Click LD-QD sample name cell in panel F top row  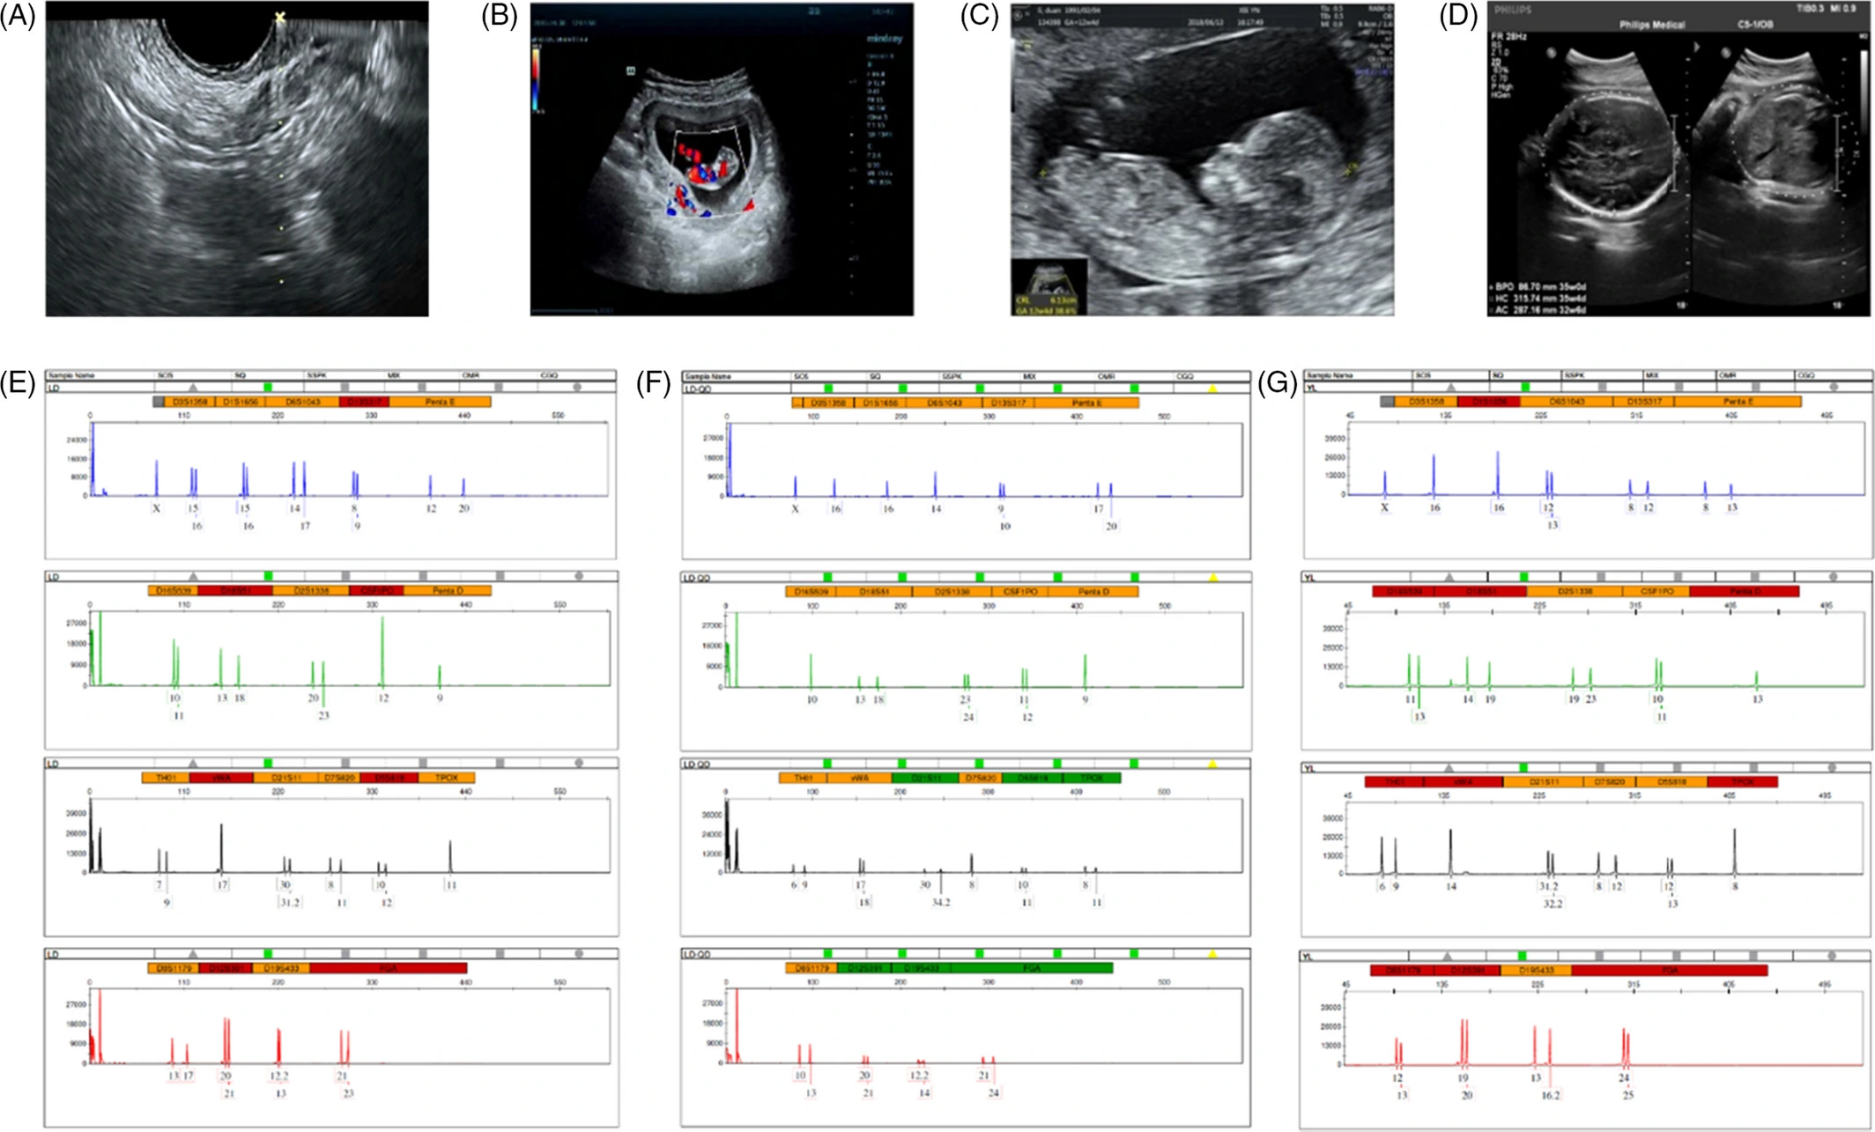pos(699,388)
